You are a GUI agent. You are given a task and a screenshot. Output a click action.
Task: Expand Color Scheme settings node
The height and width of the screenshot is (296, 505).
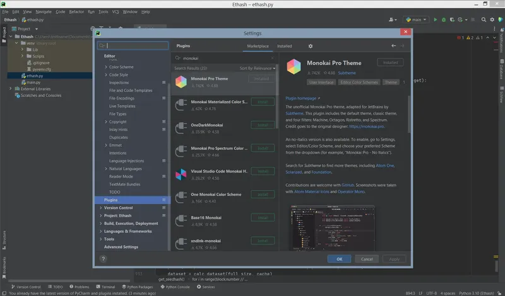tap(106, 67)
